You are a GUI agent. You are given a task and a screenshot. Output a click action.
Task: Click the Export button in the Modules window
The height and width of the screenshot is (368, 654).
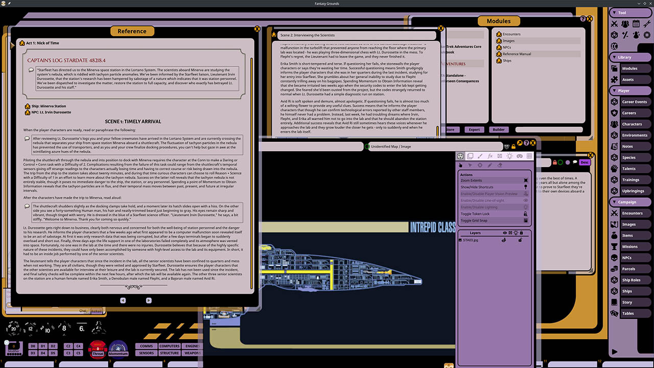point(474,129)
